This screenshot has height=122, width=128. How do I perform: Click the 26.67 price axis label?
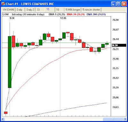[x=116, y=30]
